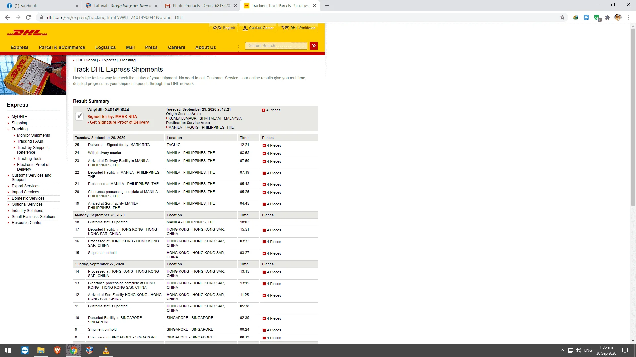Screen dimensions: 636x357
Task: Reload the DHL tracking page
Action: pyautogui.click(x=28, y=17)
